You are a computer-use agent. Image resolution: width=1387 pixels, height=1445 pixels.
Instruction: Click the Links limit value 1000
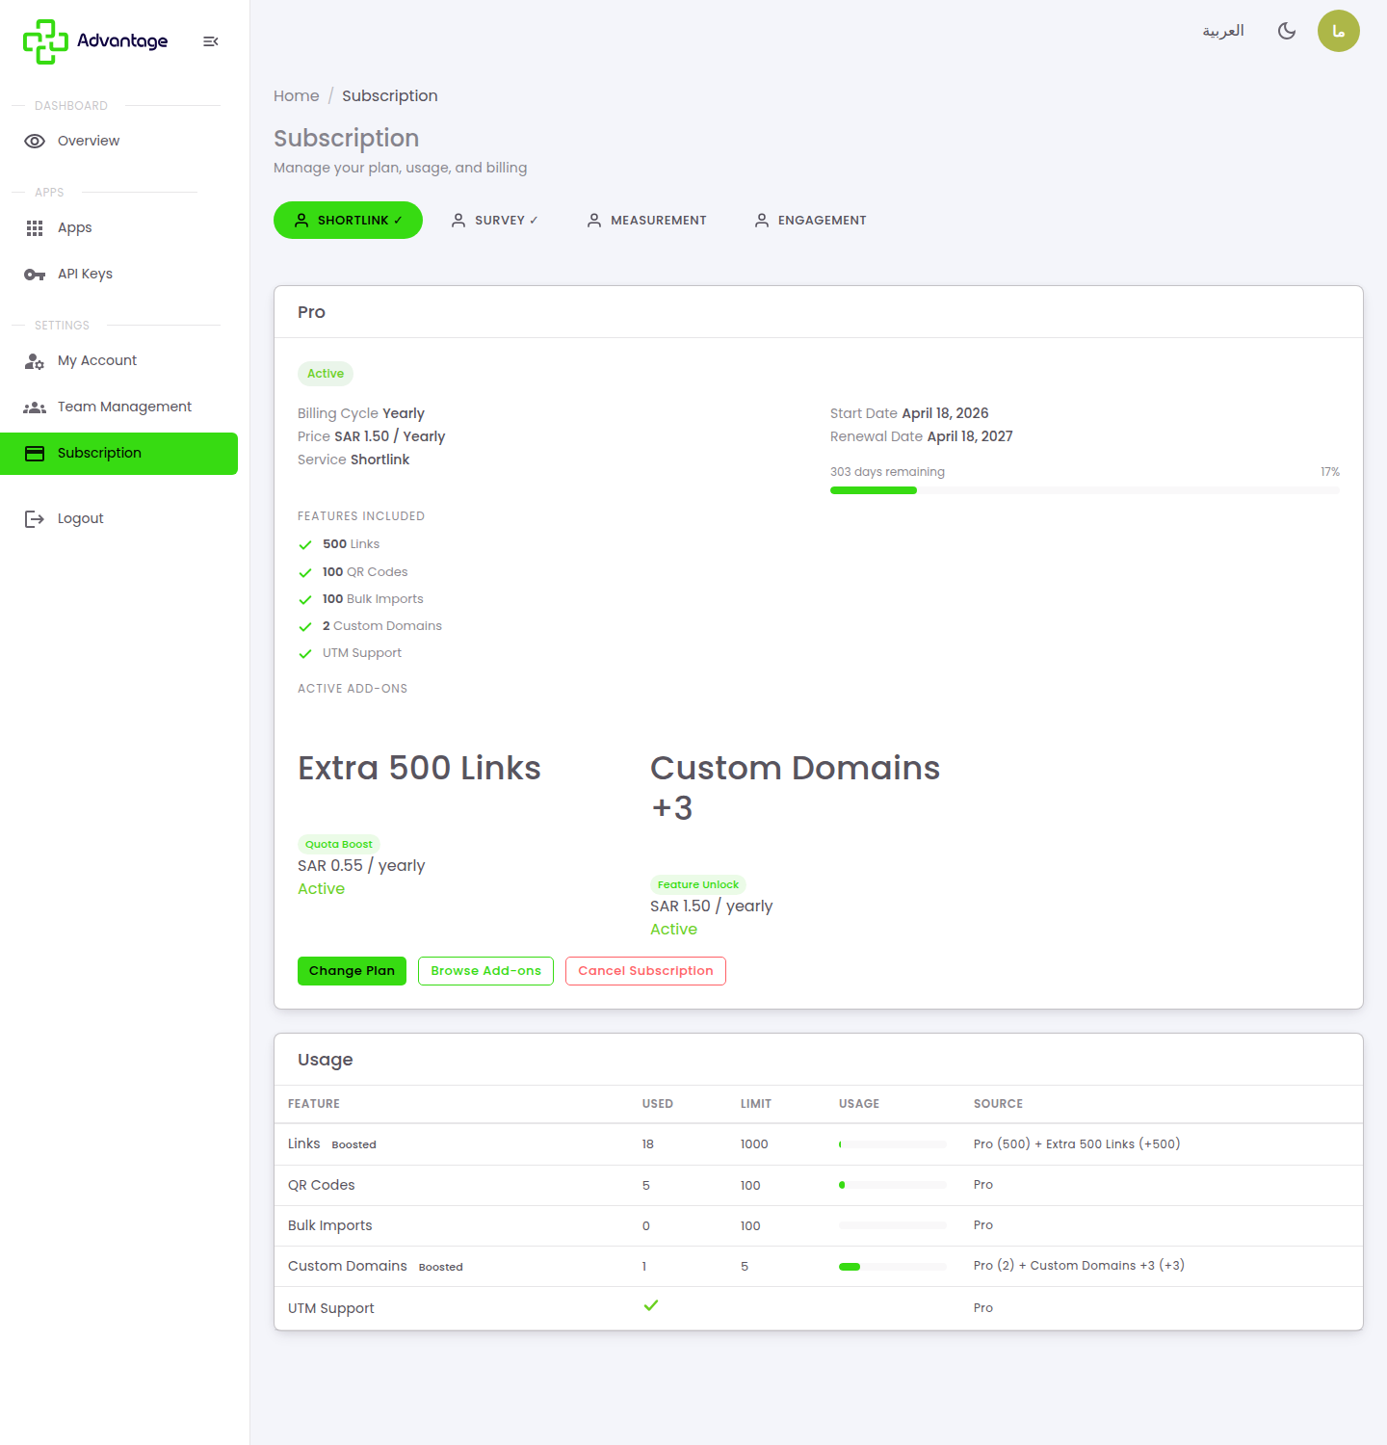pos(754,1144)
